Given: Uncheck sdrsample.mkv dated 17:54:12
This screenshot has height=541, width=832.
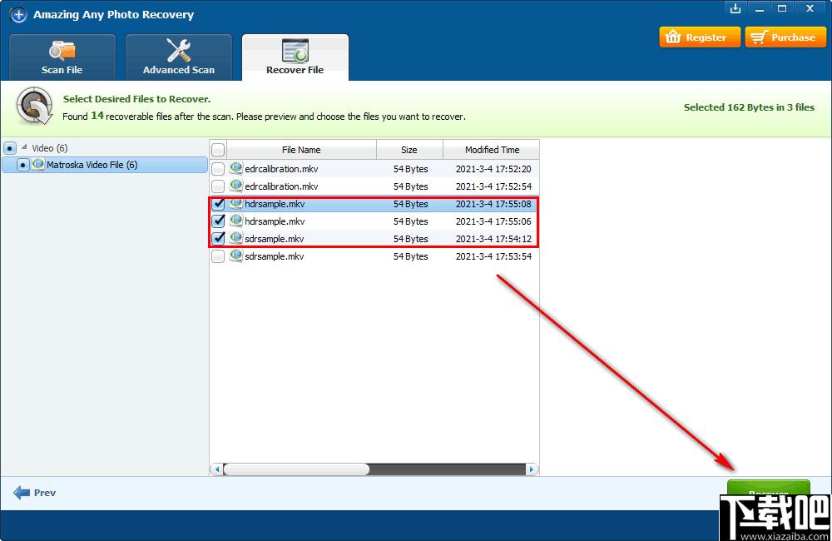Looking at the screenshot, I should (218, 239).
